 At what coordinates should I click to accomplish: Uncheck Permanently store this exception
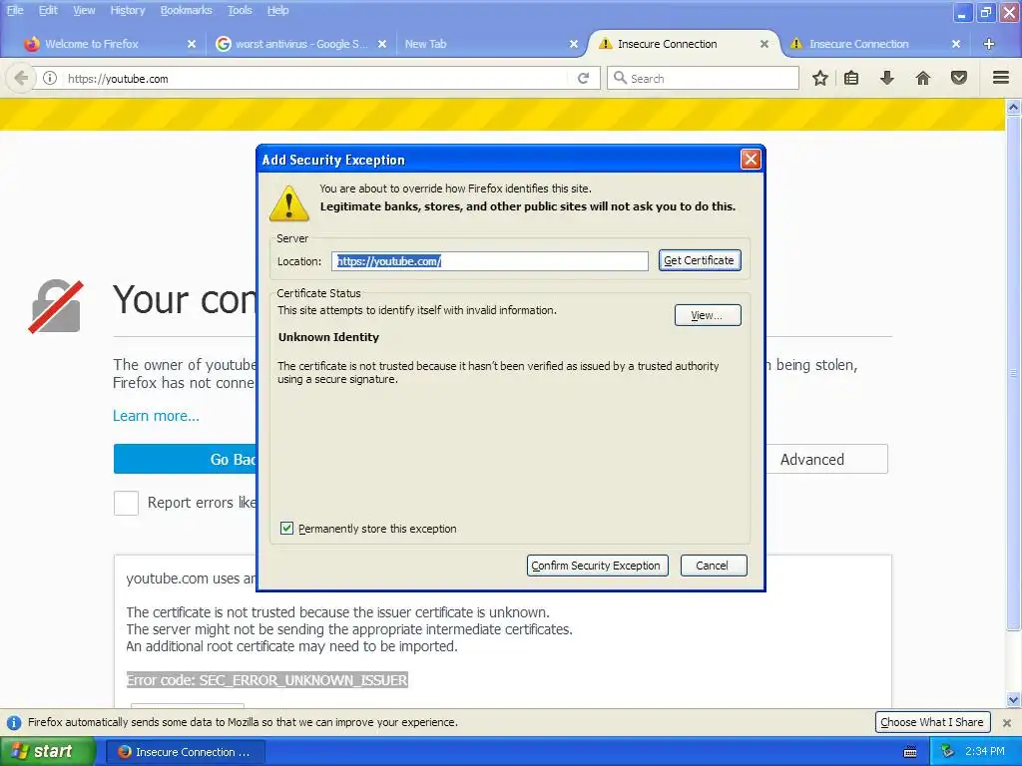click(x=286, y=529)
